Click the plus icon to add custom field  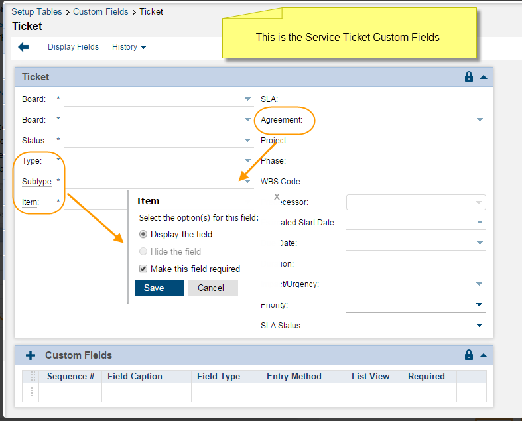[x=30, y=355]
